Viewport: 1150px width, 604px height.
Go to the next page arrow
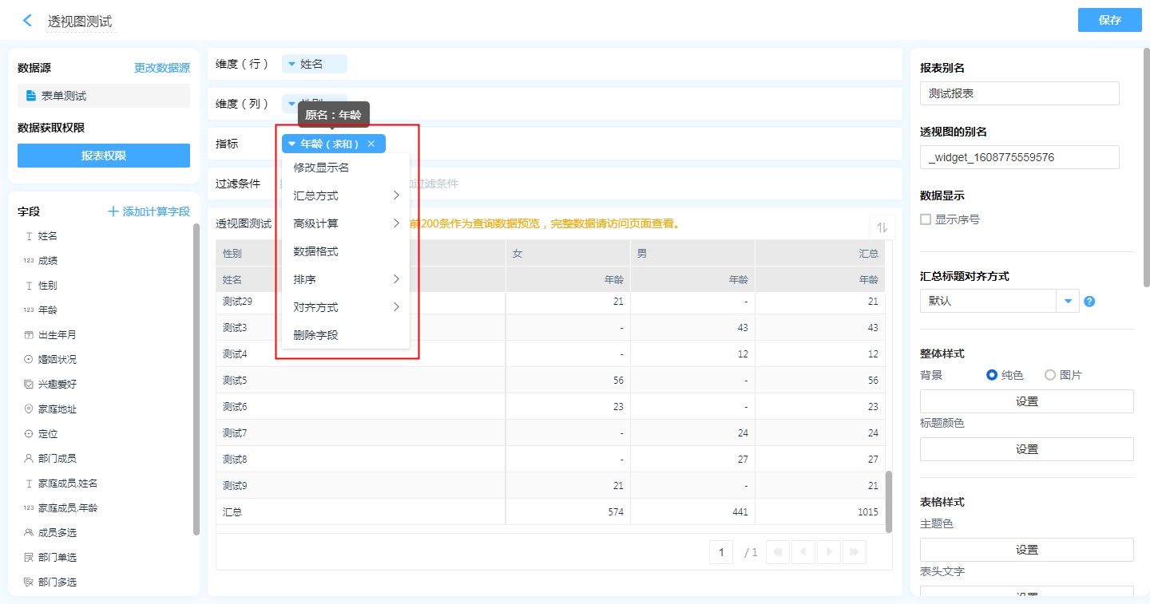(830, 551)
